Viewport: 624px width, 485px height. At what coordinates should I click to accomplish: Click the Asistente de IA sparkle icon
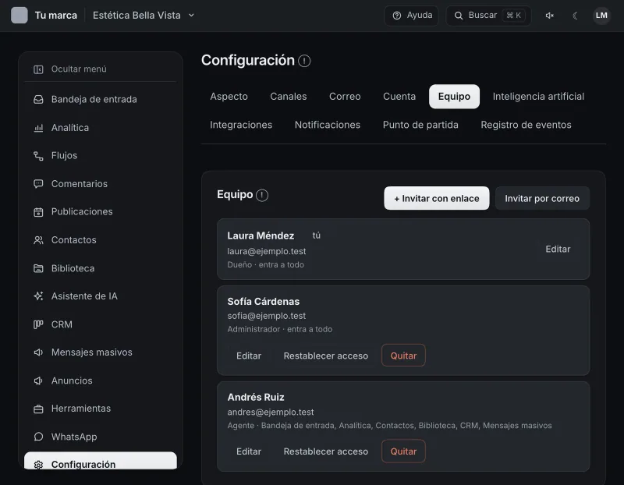point(38,296)
